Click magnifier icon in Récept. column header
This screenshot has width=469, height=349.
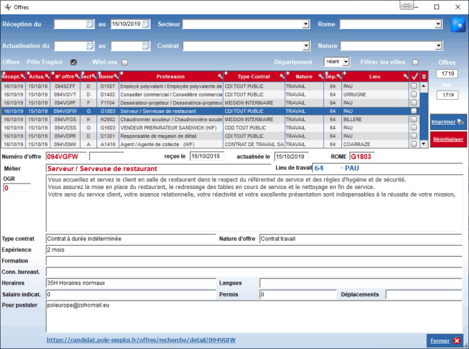click(23, 76)
